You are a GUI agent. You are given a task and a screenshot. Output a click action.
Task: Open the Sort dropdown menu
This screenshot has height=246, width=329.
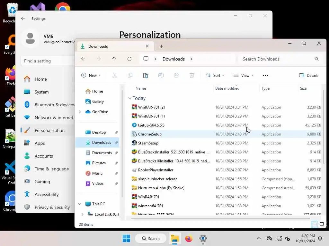click(x=215, y=76)
